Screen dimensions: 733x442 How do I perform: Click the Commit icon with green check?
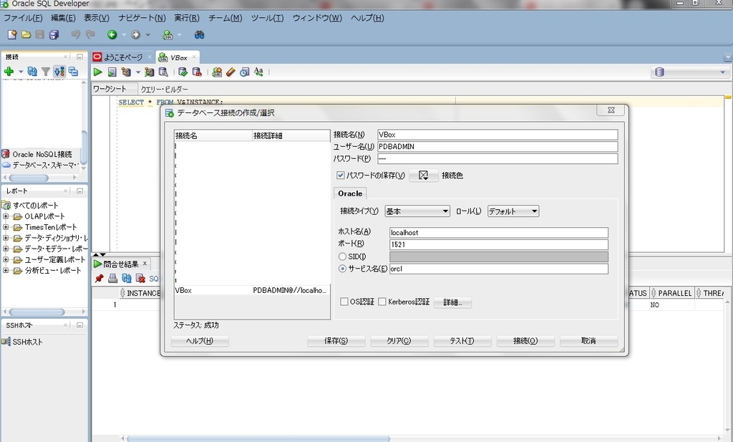(x=183, y=72)
